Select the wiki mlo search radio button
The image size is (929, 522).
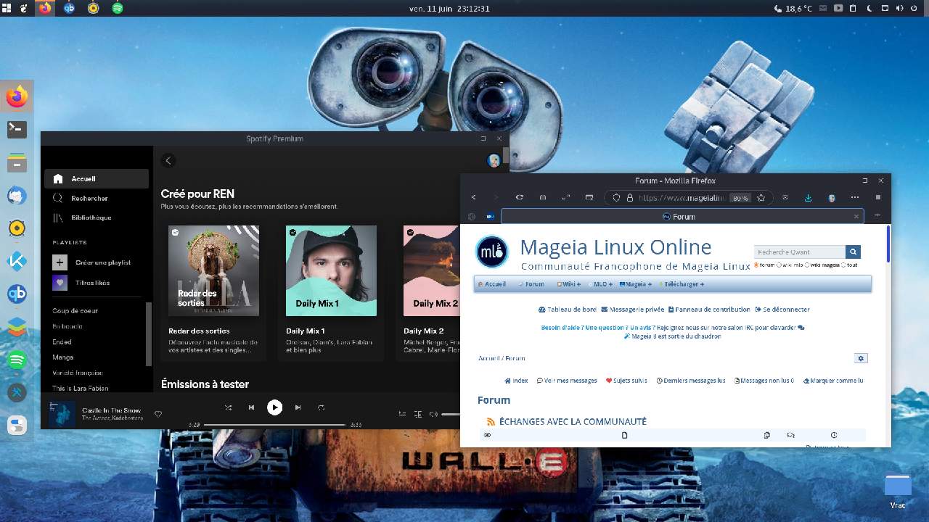coord(779,265)
